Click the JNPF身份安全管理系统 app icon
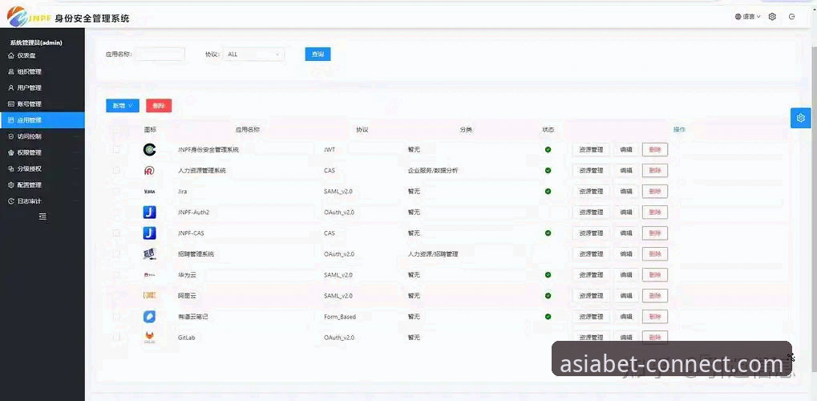 [150, 150]
